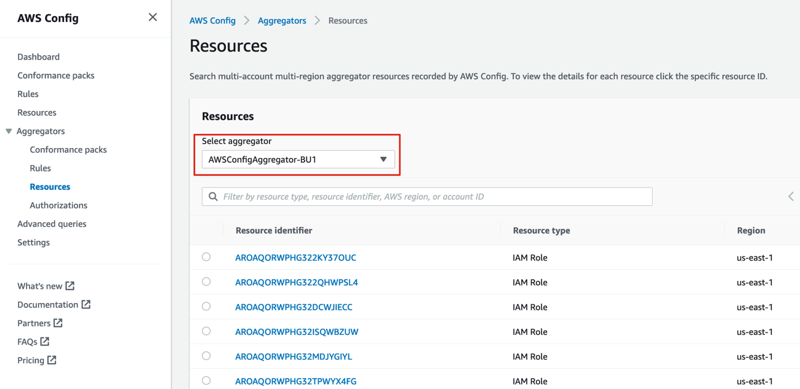Screen dimensions: 800x389
Task: Select the radio button for AROAQORWPHG32DCWJIECC
Action: tap(206, 306)
